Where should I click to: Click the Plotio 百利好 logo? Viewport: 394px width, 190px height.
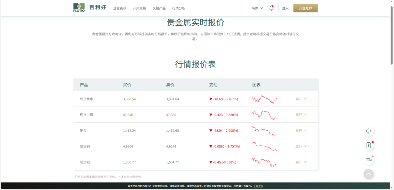pyautogui.click(x=89, y=8)
